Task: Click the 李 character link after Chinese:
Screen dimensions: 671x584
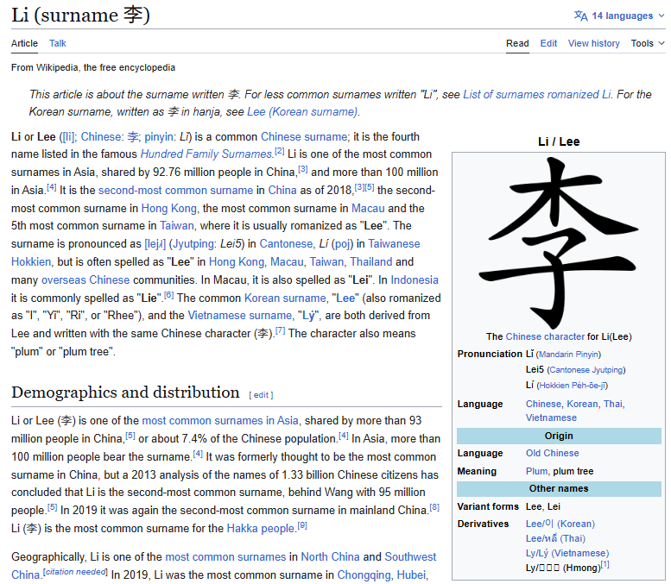Action: [x=133, y=137]
